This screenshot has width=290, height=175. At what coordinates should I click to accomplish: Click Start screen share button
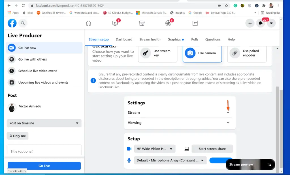pos(212,149)
